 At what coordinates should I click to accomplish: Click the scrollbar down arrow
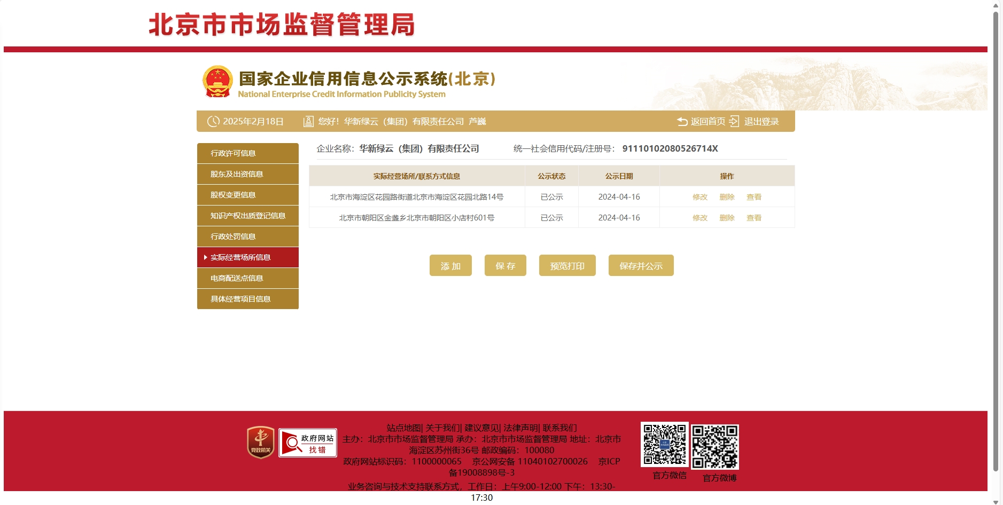click(x=996, y=502)
